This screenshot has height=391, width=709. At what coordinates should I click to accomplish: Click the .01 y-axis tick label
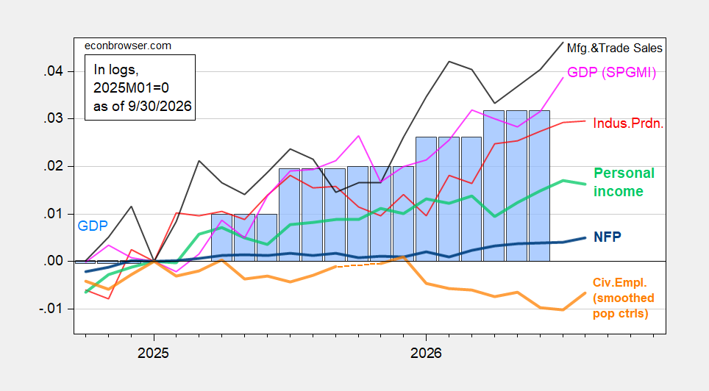click(x=53, y=214)
